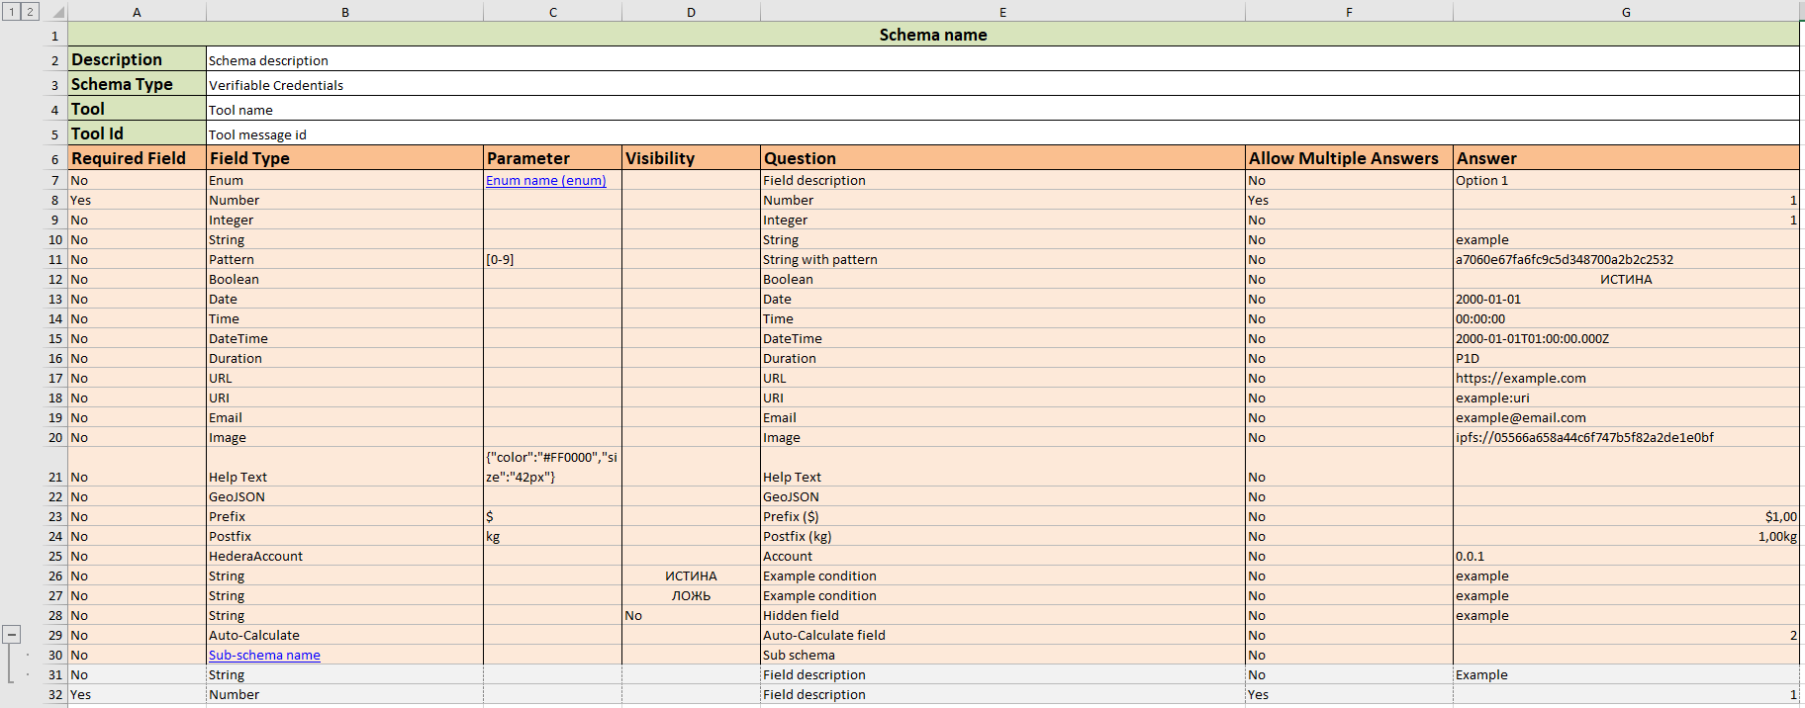The height and width of the screenshot is (708, 1805).
Task: Select the 'ЛОЖЬ' visibility cell
Action: click(691, 596)
